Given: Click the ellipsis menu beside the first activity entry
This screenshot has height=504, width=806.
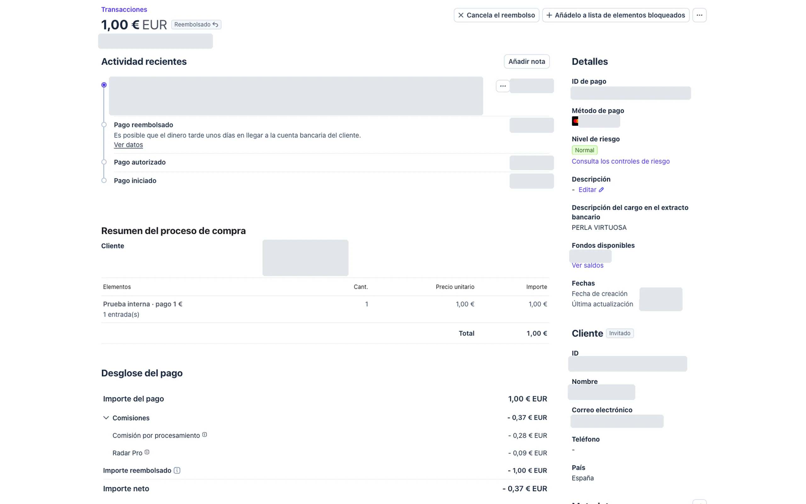Looking at the screenshot, I should point(502,86).
